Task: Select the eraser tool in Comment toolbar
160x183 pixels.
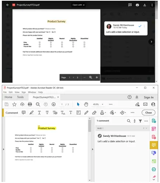Action: point(94,112)
